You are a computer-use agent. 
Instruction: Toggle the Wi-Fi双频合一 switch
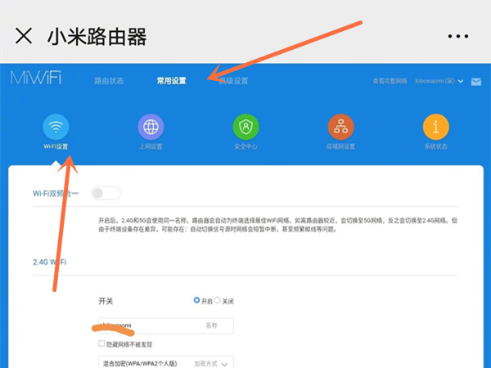point(106,193)
